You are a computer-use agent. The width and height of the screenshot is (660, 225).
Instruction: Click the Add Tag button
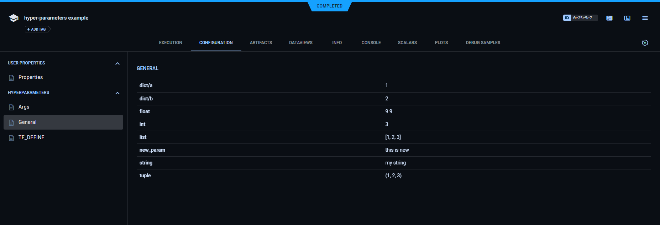[37, 29]
